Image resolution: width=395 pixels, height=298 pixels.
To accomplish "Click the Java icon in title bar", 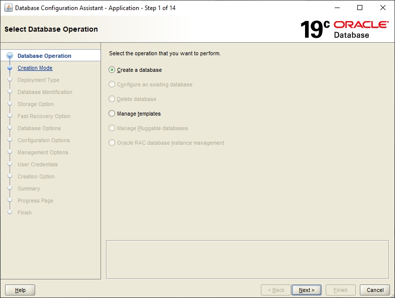I will pyautogui.click(x=8, y=8).
